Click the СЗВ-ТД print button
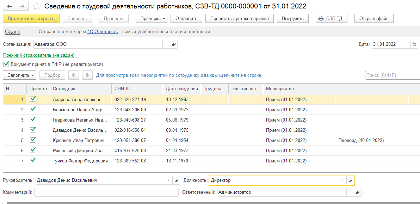 332,18
